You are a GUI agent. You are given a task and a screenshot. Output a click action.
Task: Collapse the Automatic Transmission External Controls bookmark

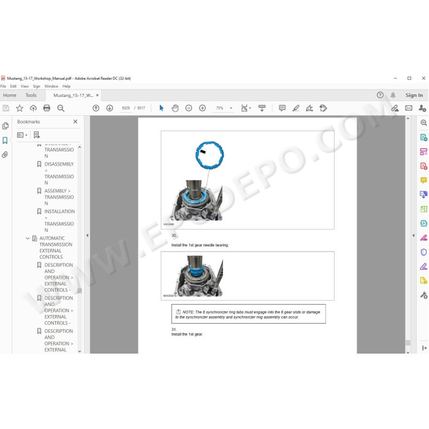tap(28, 238)
